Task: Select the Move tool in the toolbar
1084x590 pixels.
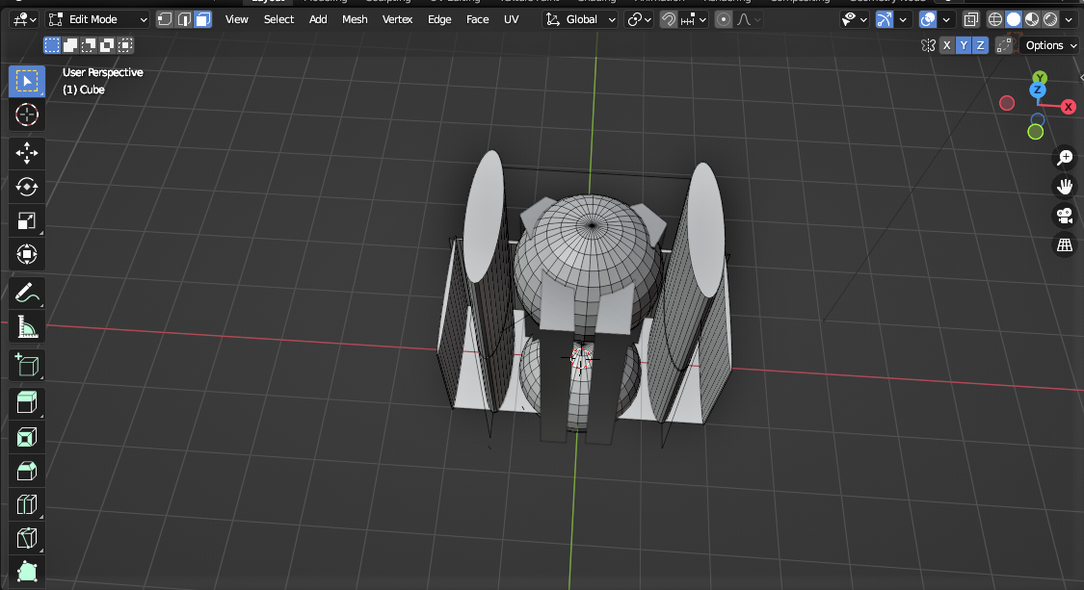Action: [x=26, y=152]
